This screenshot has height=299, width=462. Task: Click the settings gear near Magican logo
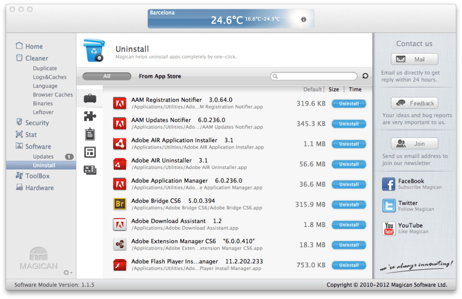67,272
